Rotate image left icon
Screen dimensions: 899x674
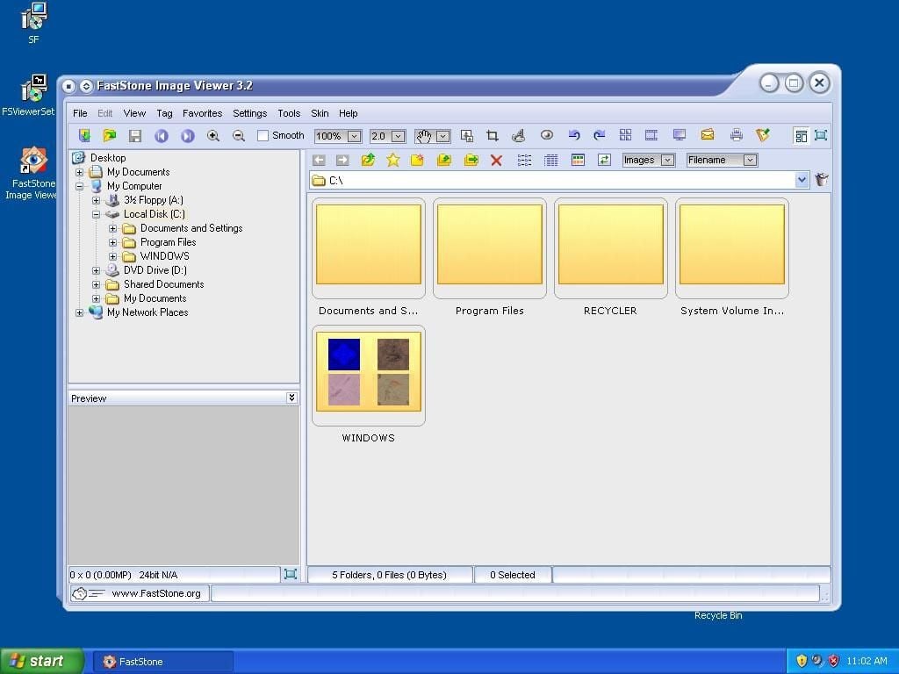click(574, 135)
